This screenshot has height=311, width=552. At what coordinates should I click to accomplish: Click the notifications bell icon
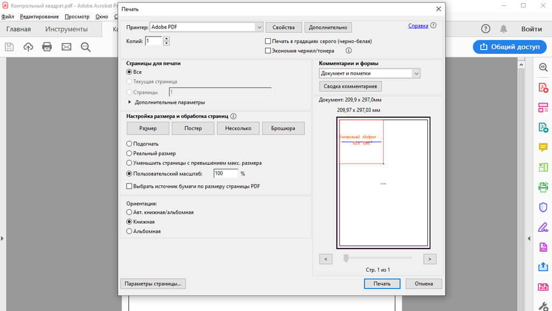[503, 29]
